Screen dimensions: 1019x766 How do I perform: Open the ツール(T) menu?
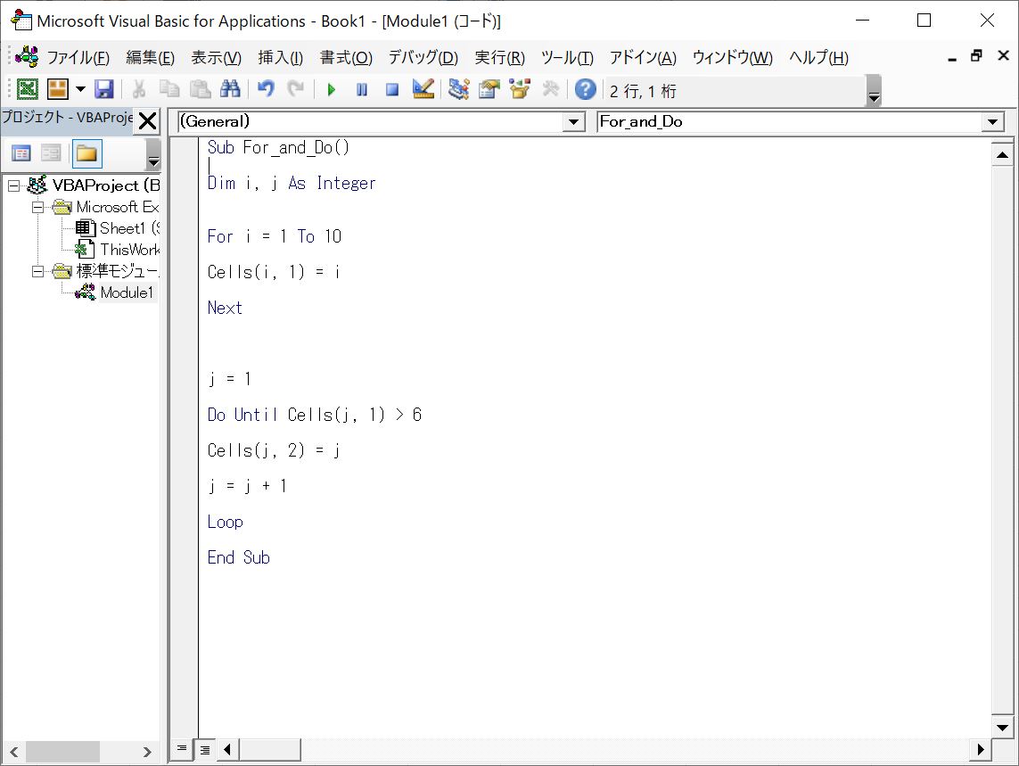[x=567, y=58]
